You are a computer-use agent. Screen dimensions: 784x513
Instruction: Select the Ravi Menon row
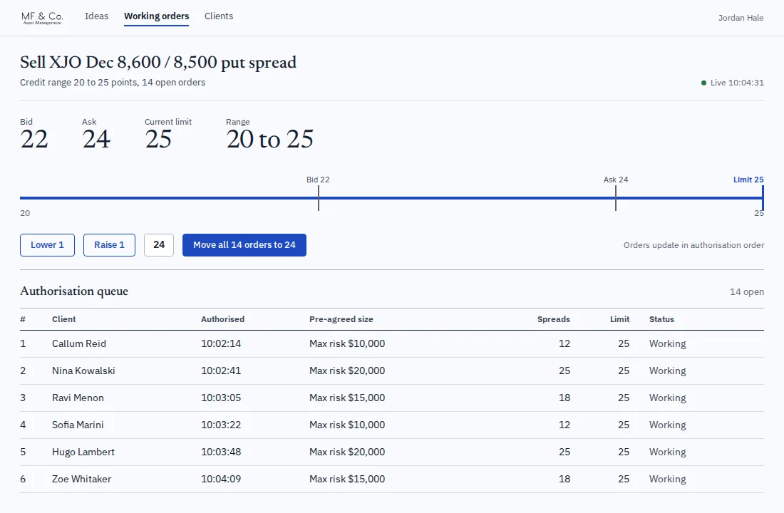pyautogui.click(x=392, y=398)
